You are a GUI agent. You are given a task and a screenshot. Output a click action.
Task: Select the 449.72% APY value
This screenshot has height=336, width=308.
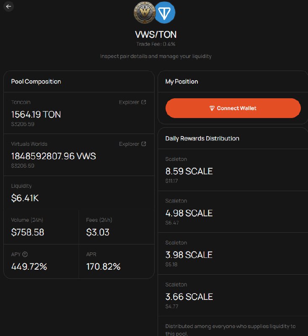[x=29, y=267]
